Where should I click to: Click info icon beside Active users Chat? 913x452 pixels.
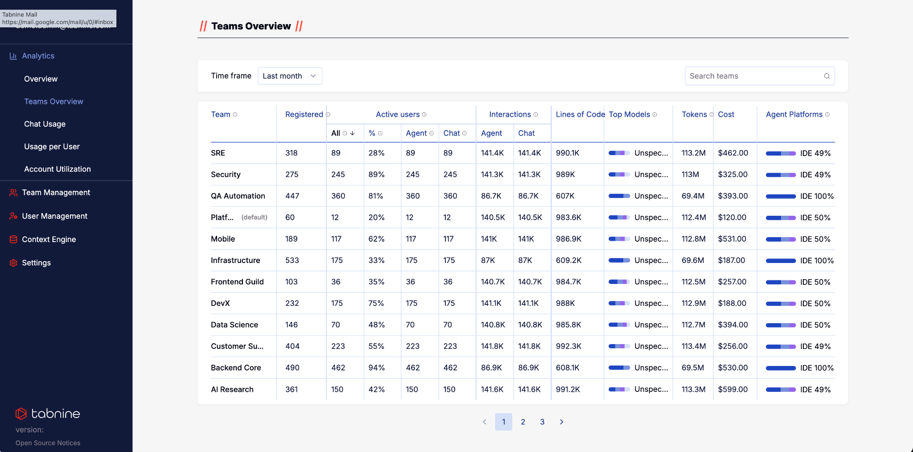tap(465, 133)
